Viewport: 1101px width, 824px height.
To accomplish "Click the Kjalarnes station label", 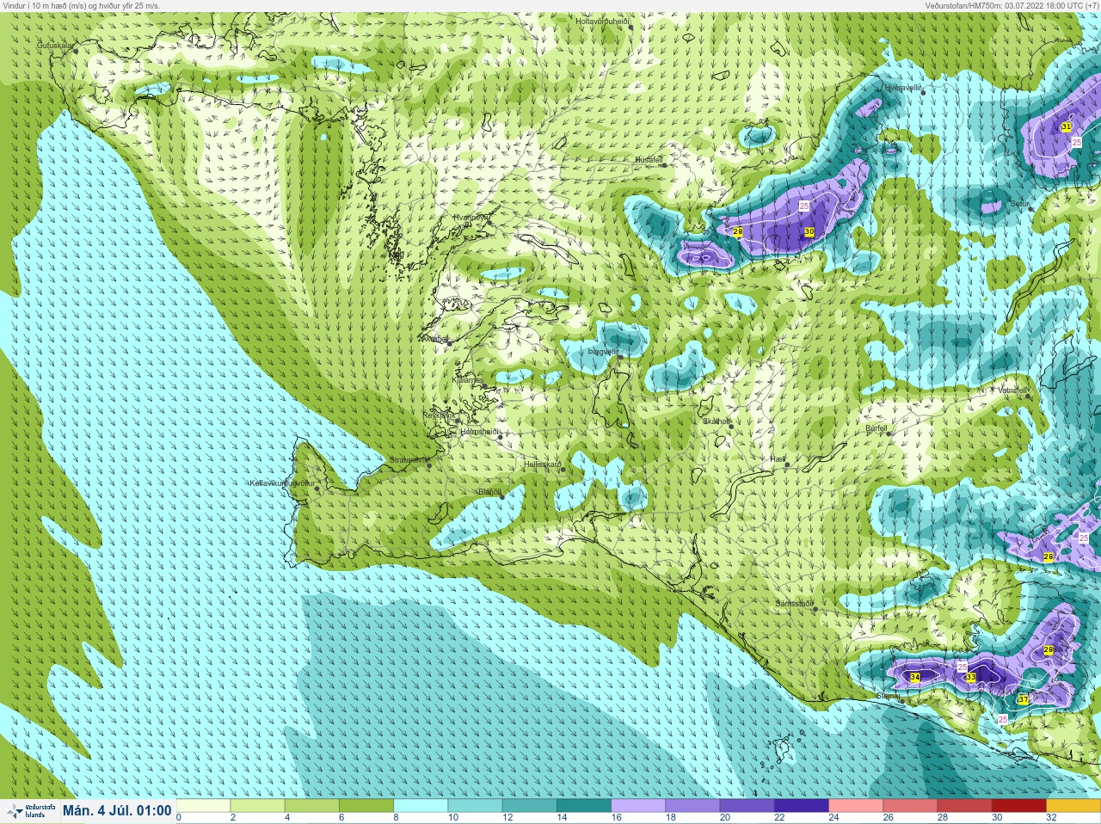I will pos(468,379).
